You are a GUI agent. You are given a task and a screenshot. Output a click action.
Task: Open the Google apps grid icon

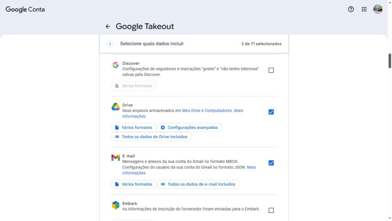click(x=364, y=9)
